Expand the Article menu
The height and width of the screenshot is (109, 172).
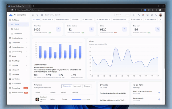point(18,56)
